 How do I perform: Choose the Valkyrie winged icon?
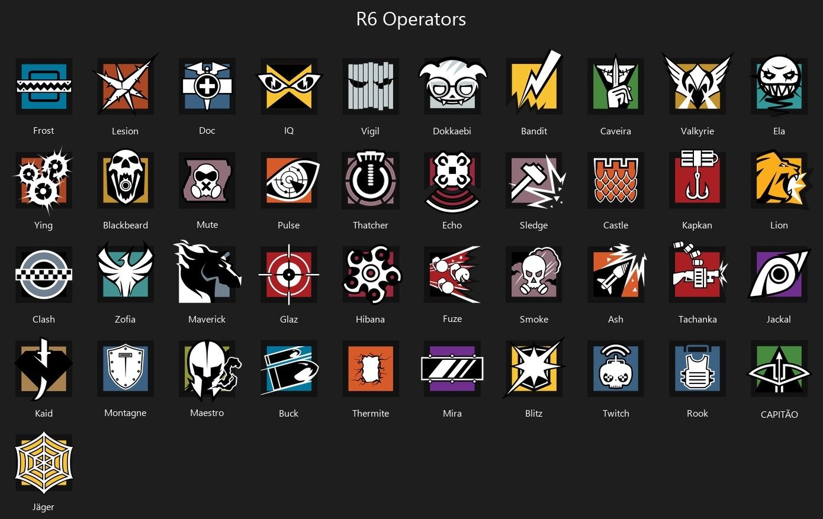pos(697,82)
